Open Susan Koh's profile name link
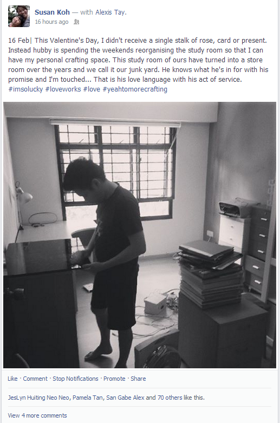This screenshot has height=423, width=280. pos(52,12)
